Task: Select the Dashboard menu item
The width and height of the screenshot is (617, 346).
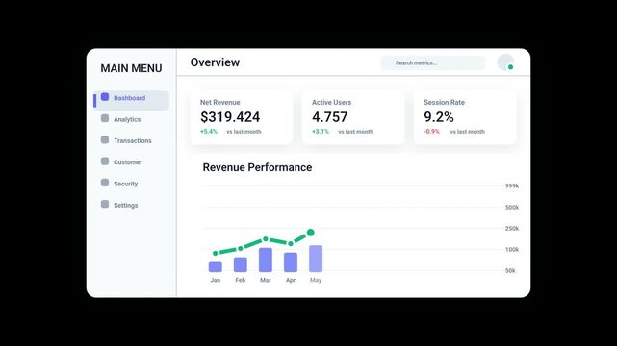Action: [132, 100]
